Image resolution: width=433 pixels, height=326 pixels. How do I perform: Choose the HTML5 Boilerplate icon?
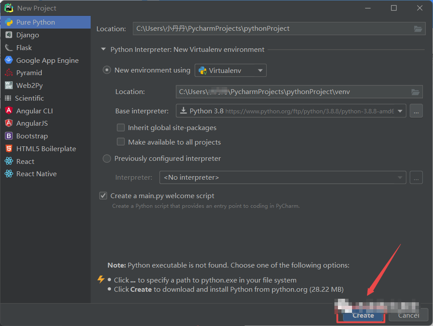(x=8, y=149)
